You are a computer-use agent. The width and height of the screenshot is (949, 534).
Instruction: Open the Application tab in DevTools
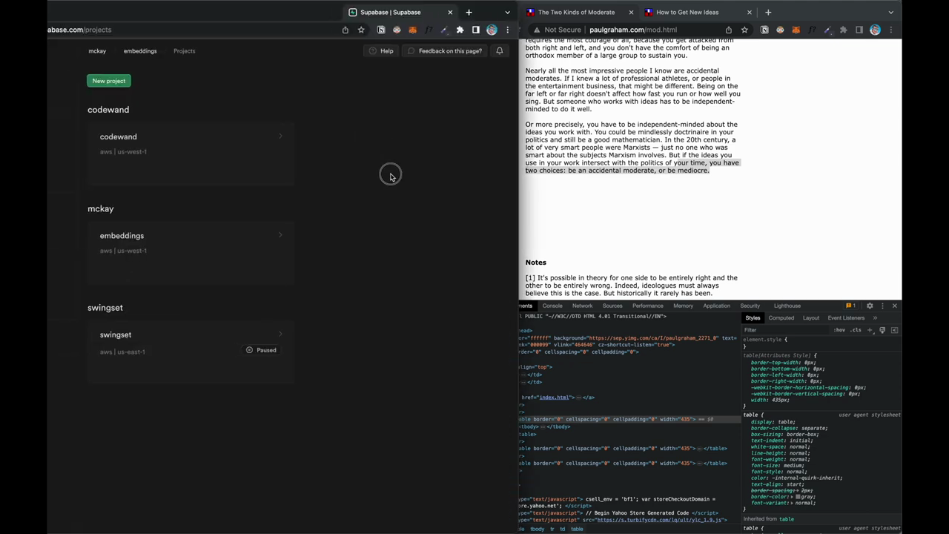point(716,306)
